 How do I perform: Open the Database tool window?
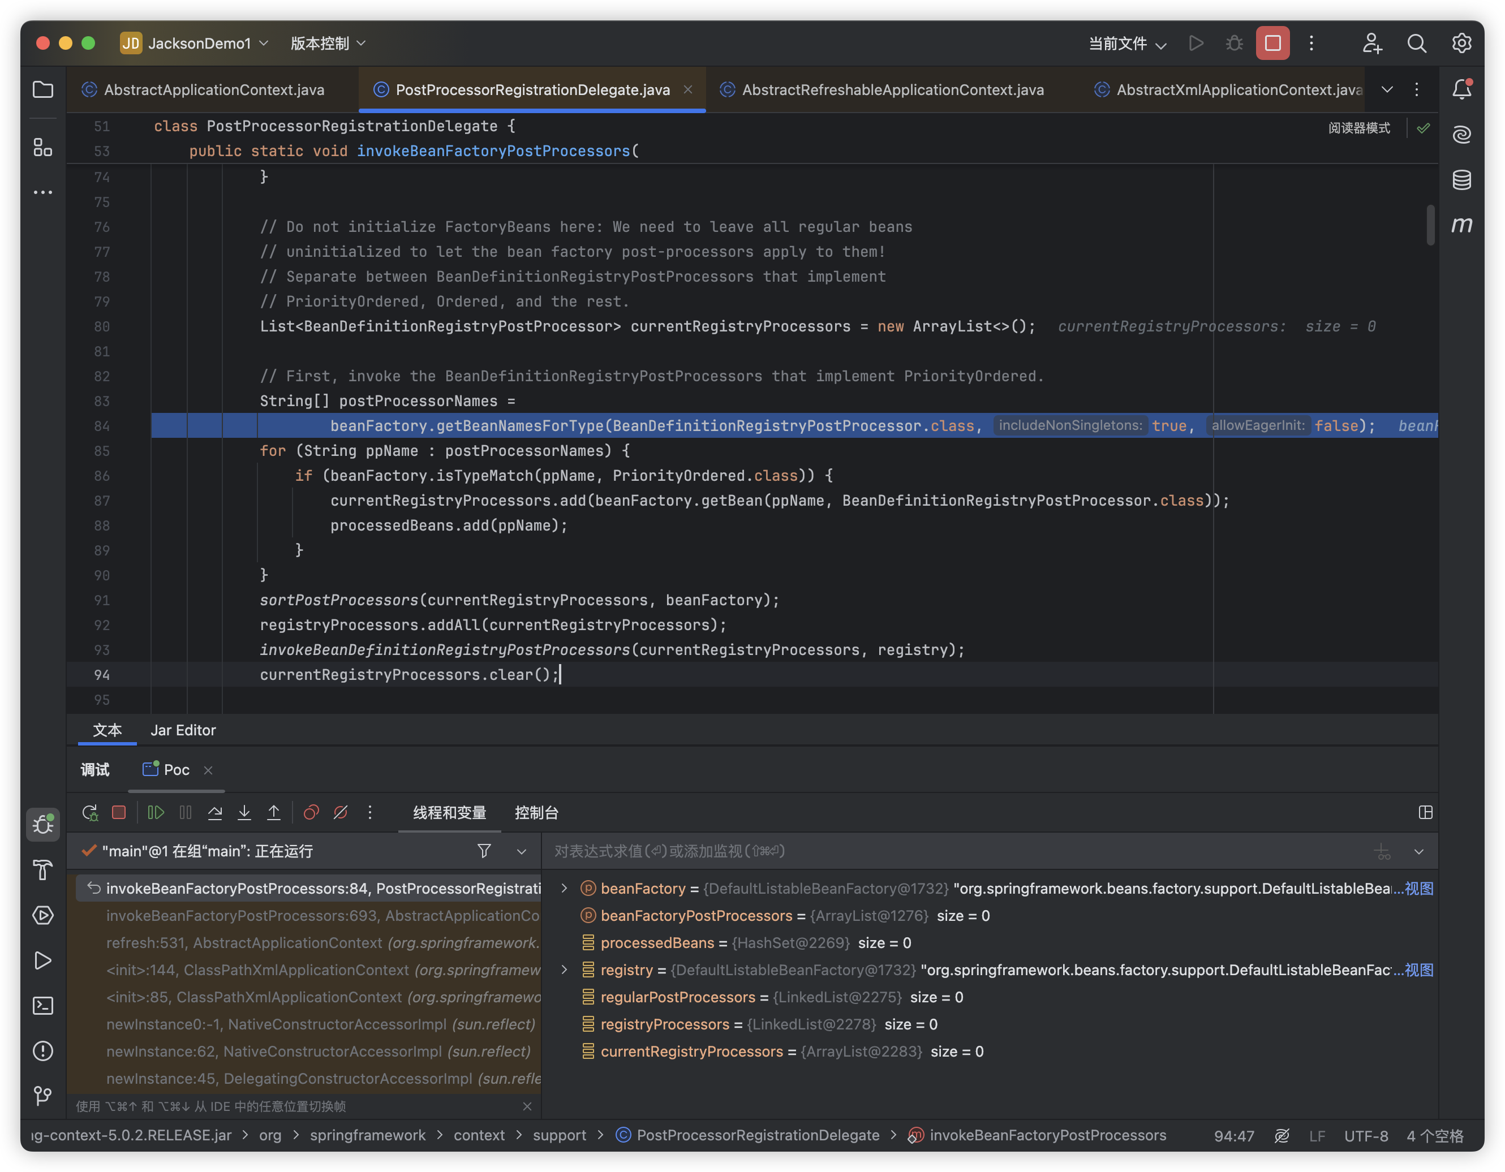[1461, 180]
